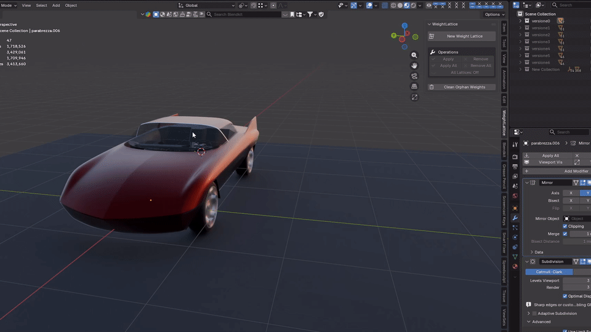591x332 pixels.
Task: Toggle Mirror modifier edit mode icon
Action: (583, 183)
